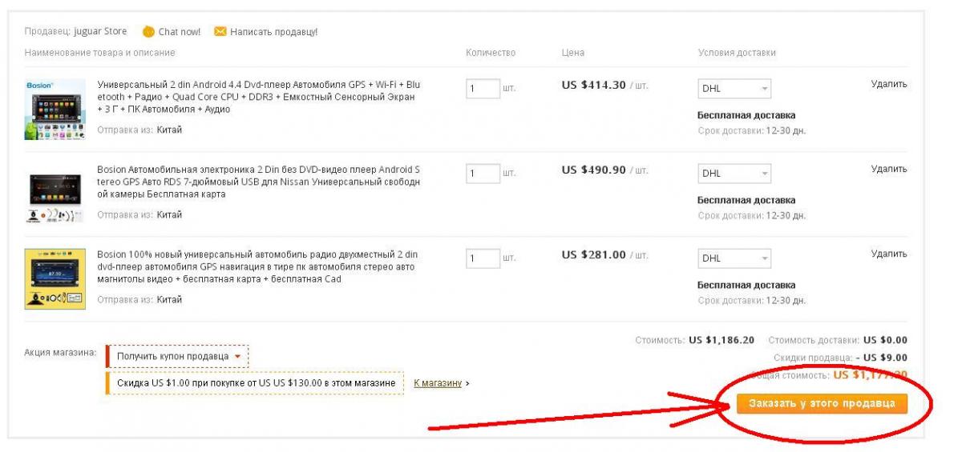This screenshot has width=962, height=452.
Task: Expand DHL shipping dropdown for third item
Action: [x=734, y=258]
